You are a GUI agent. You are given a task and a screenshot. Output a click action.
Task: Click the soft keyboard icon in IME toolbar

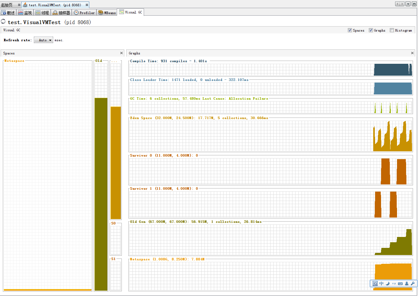[400, 283]
